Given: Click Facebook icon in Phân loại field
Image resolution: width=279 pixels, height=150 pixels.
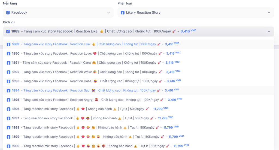Looking at the screenshot, I should pyautogui.click(x=123, y=12).
